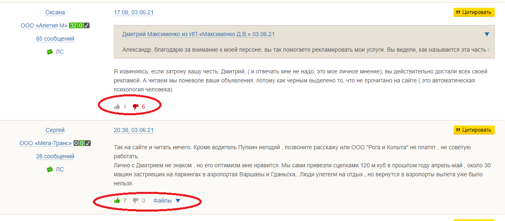Click envelope icon under Sergey's profile
The width and height of the screenshot is (505, 221).
[50, 169]
